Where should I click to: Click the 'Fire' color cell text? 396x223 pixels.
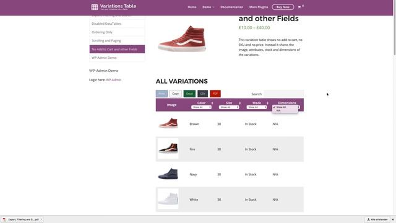[x=192, y=149]
